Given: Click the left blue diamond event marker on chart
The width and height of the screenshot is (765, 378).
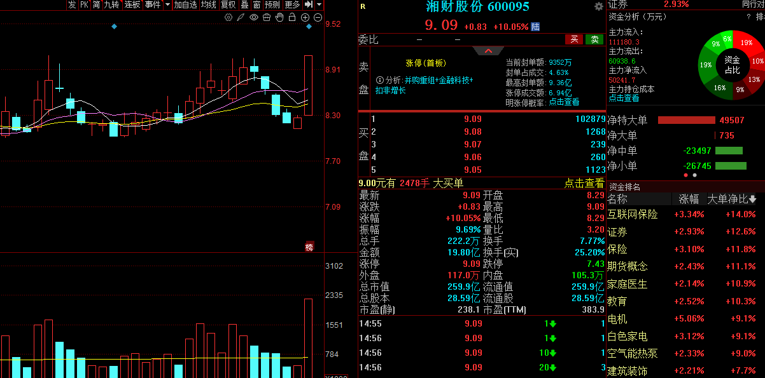Looking at the screenshot, I should 114,27.
